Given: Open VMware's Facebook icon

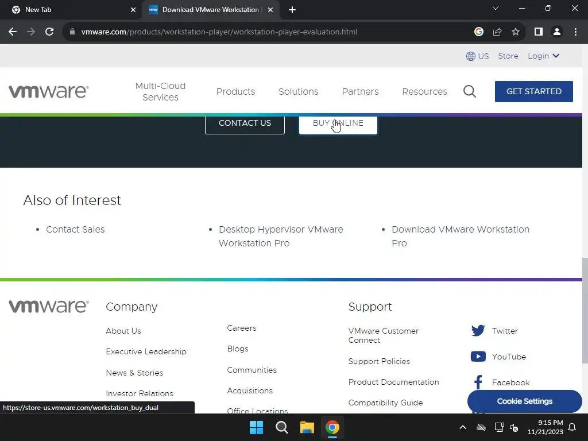Looking at the screenshot, I should coord(478,382).
